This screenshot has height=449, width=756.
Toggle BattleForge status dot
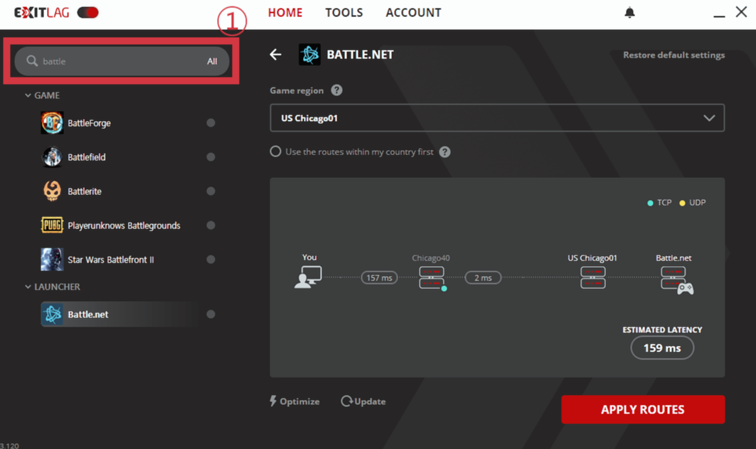[211, 122]
